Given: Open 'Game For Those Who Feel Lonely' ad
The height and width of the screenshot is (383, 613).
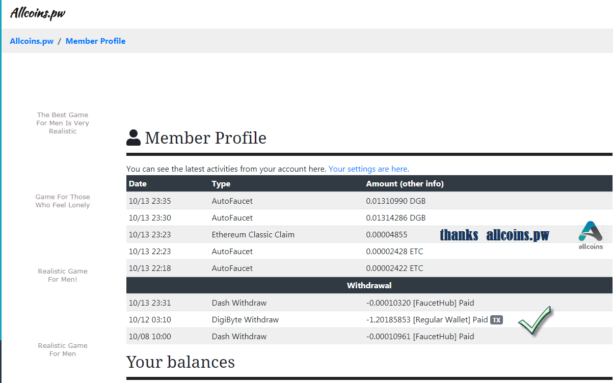Looking at the screenshot, I should coord(63,201).
